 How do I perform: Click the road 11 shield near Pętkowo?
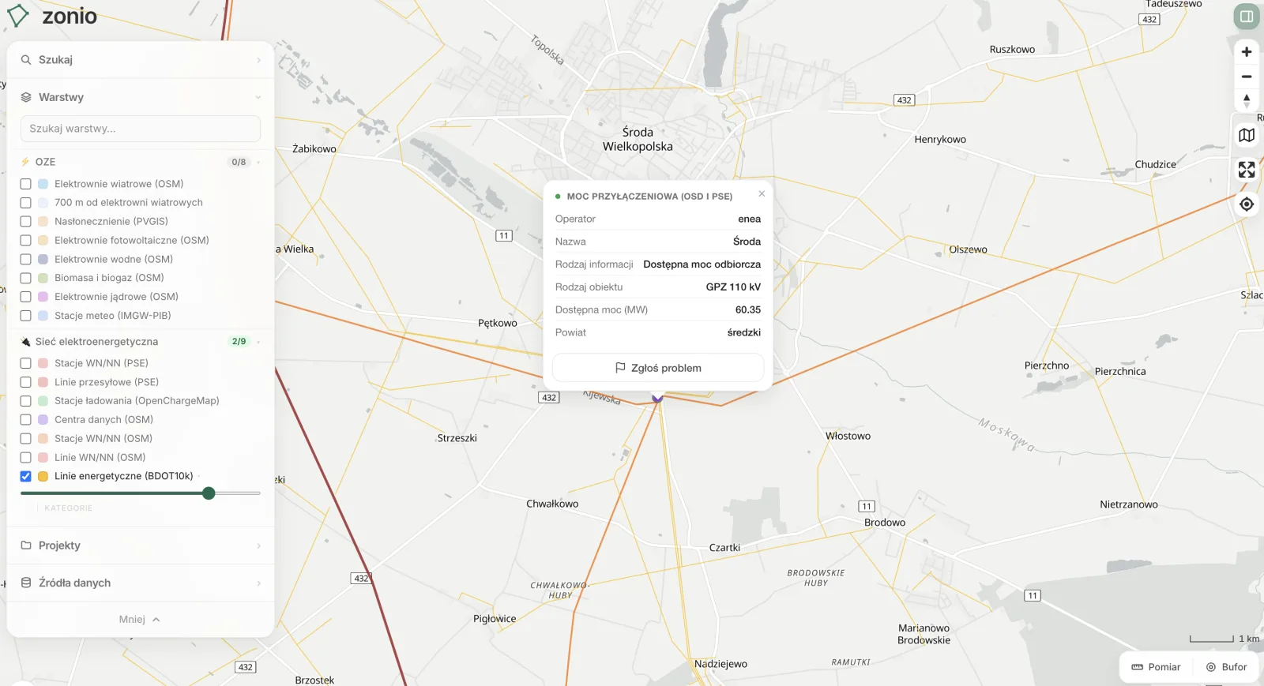pos(504,235)
